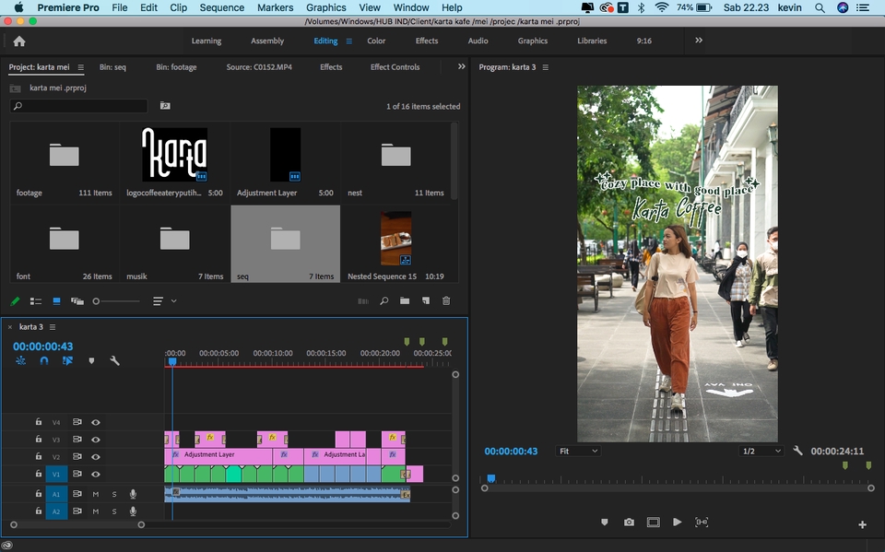Export Frame with camera icon
The height and width of the screenshot is (552, 885).
(x=629, y=523)
